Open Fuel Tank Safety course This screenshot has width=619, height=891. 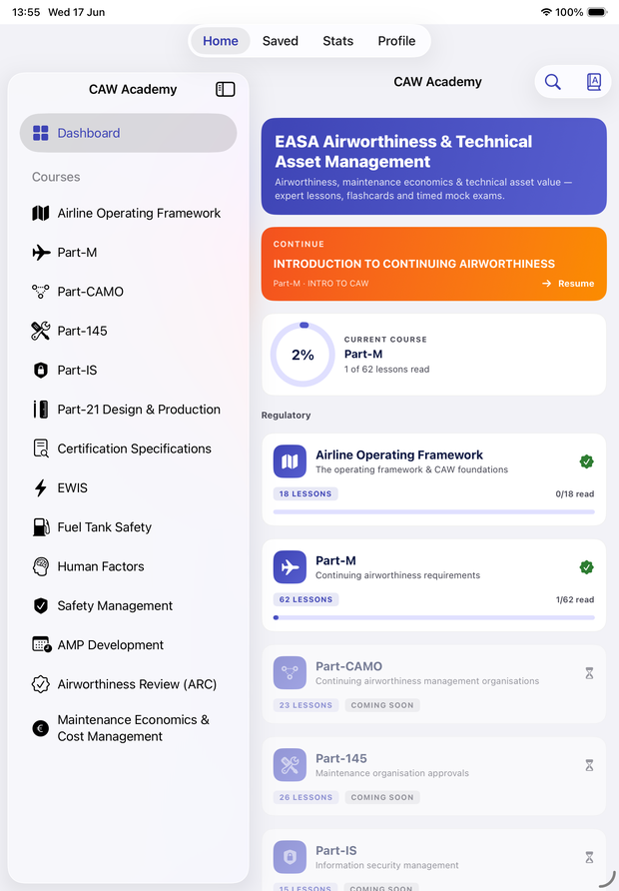pyautogui.click(x=129, y=526)
